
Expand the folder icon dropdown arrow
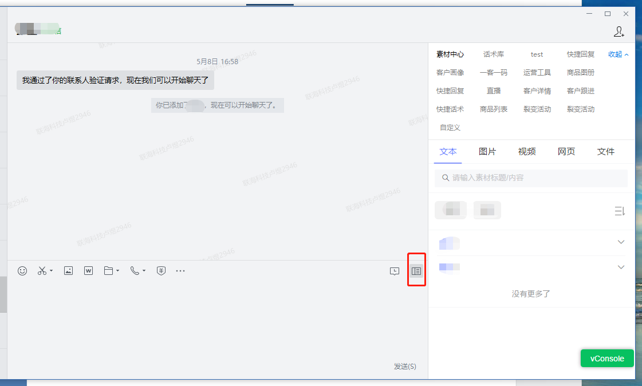118,271
